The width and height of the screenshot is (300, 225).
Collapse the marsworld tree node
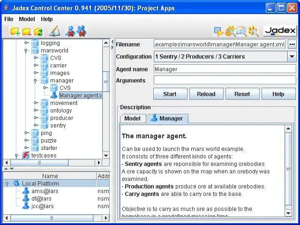tap(26, 51)
